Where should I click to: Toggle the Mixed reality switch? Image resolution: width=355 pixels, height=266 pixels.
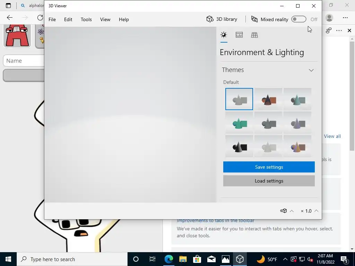click(298, 19)
